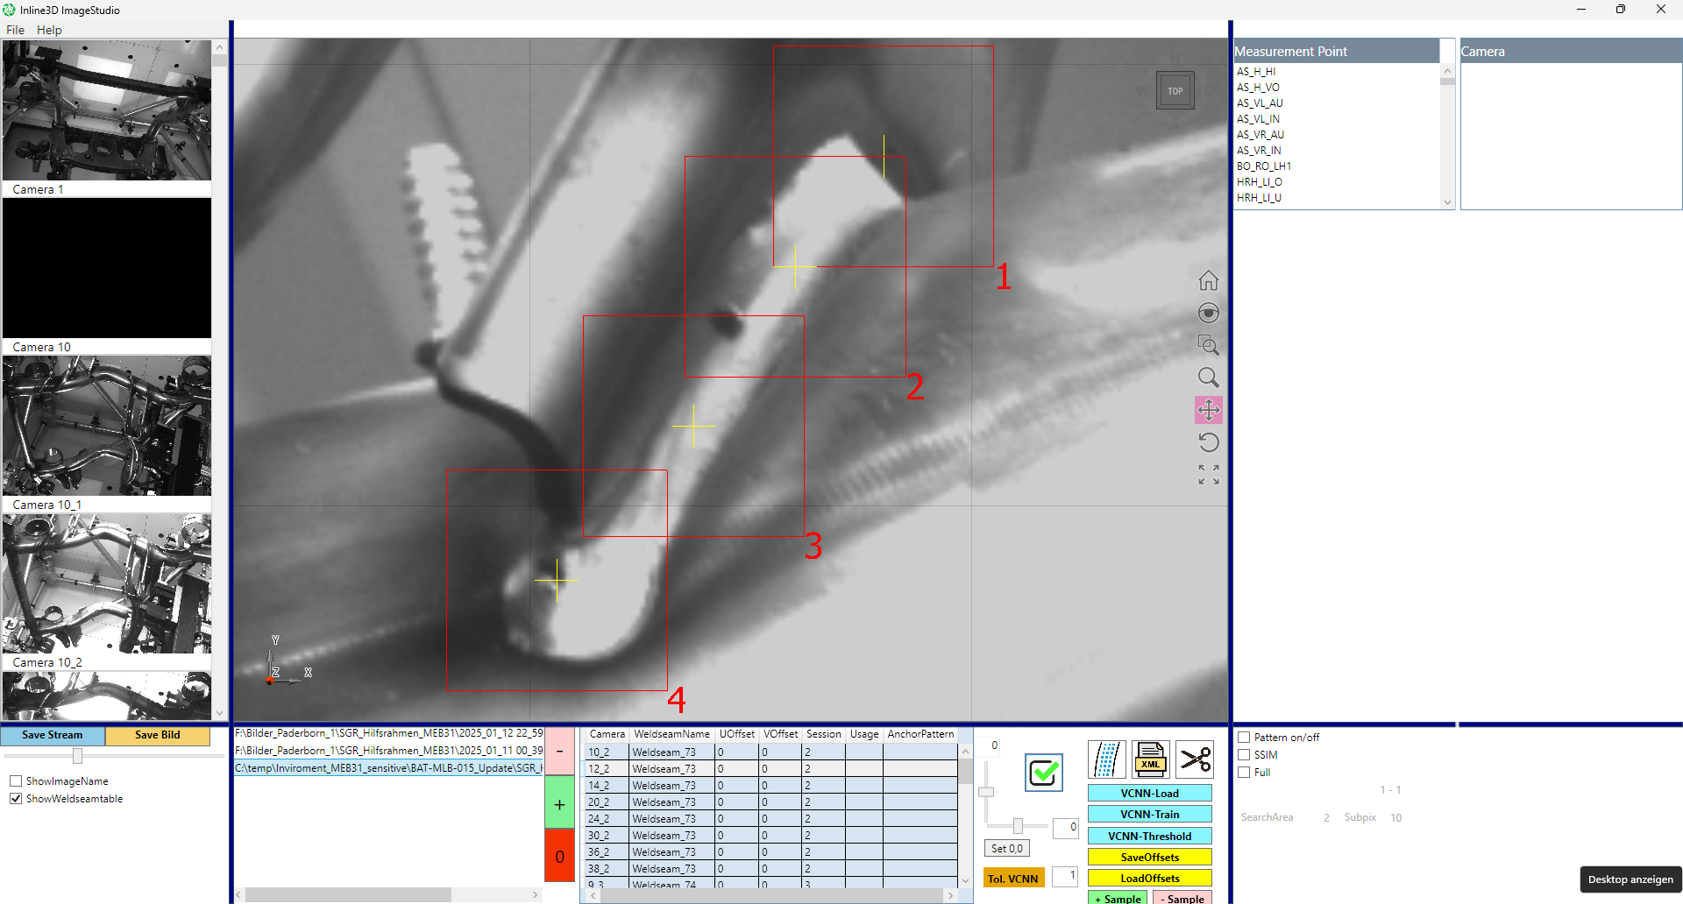This screenshot has width=1683, height=904.
Task: Select the zoom-to-area magnifier icon
Action: click(1209, 345)
